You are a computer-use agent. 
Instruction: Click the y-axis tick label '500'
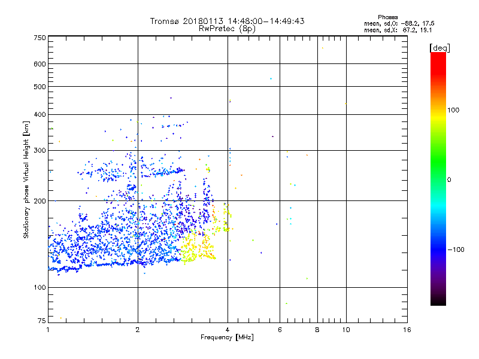[40, 87]
